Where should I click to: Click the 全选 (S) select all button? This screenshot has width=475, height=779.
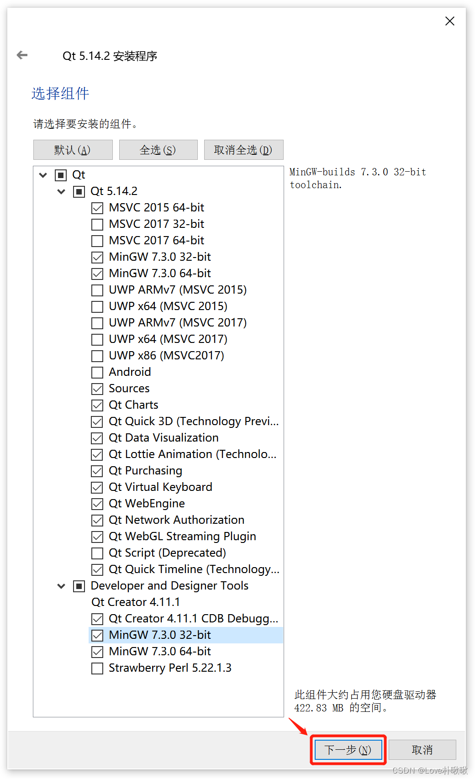click(x=158, y=150)
